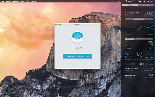The height and width of the screenshot is (97, 155).
Task: Expand My mobile app row
Action: (x=139, y=76)
